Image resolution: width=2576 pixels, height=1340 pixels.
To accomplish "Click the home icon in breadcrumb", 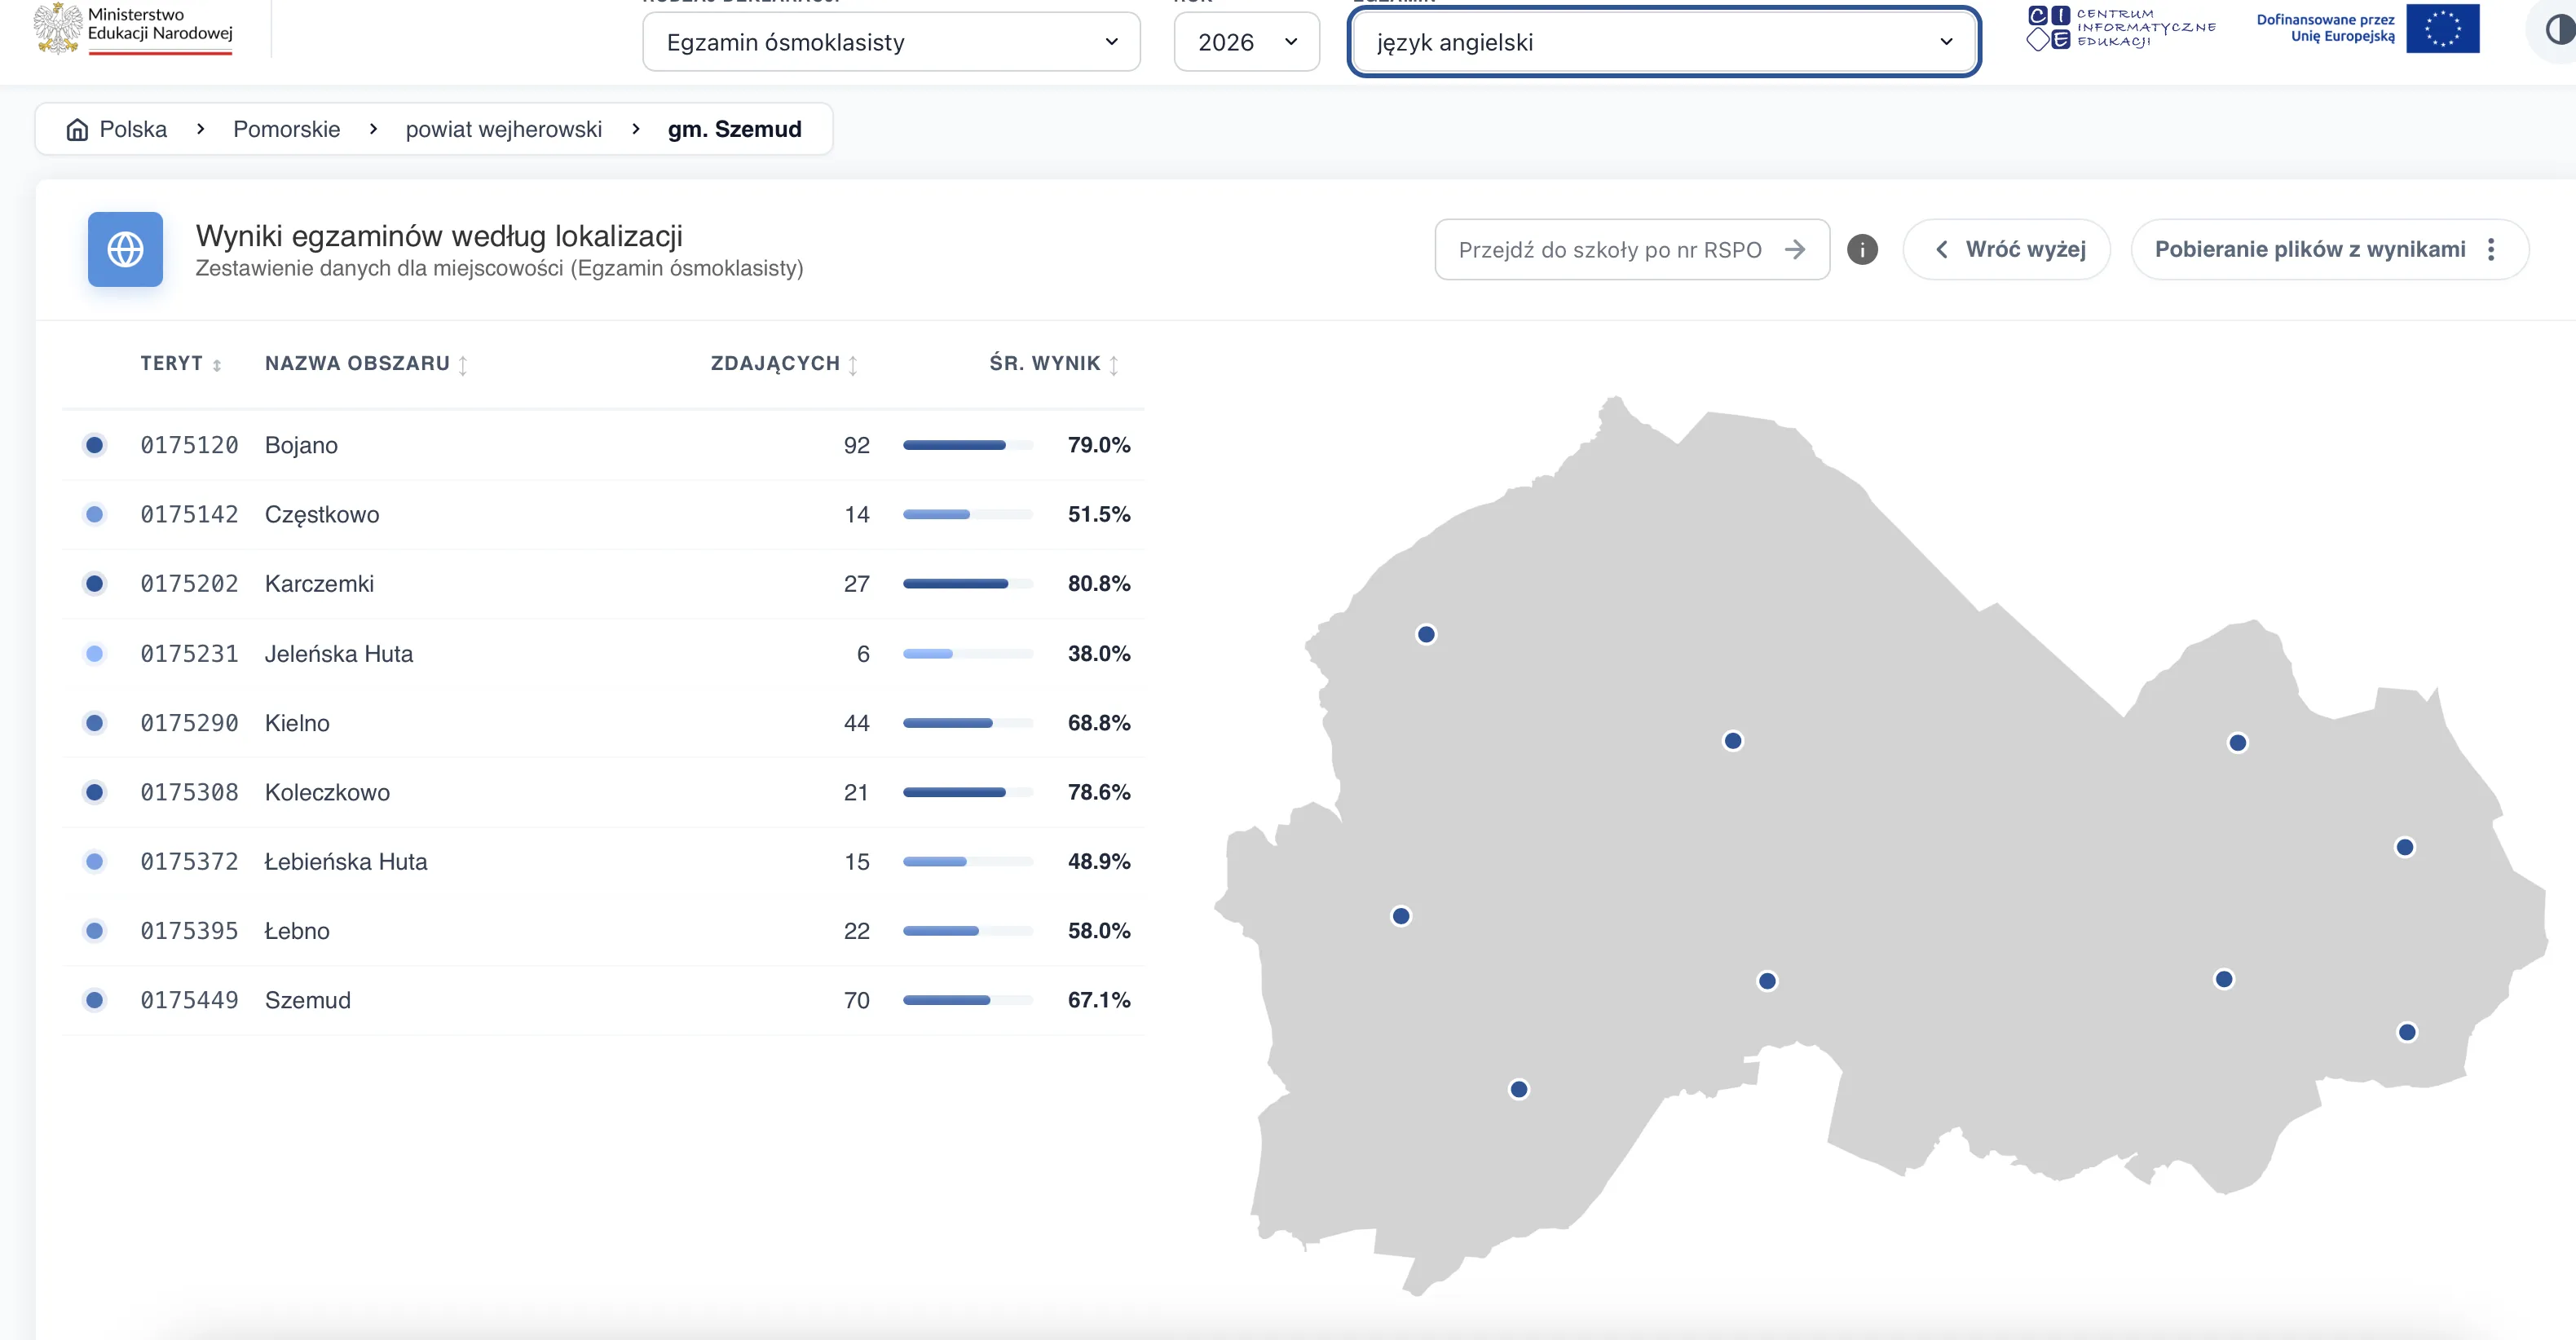I will 77,129.
